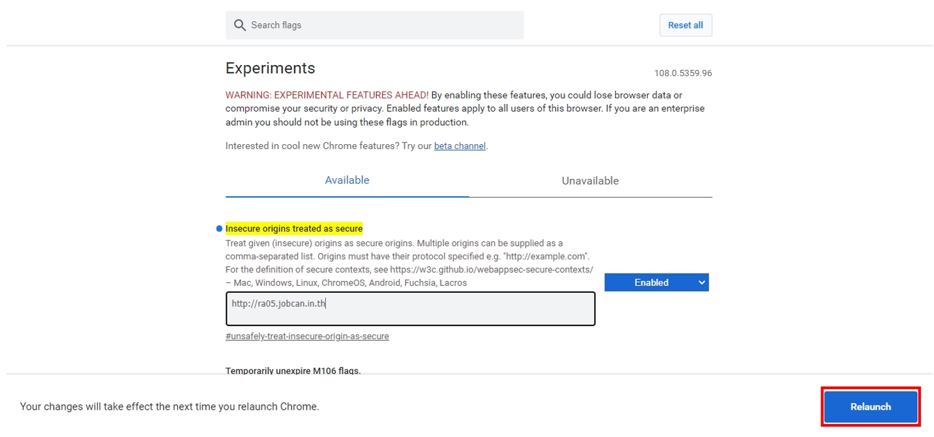Select the Temporarily unexpire M106 flags title

point(293,371)
